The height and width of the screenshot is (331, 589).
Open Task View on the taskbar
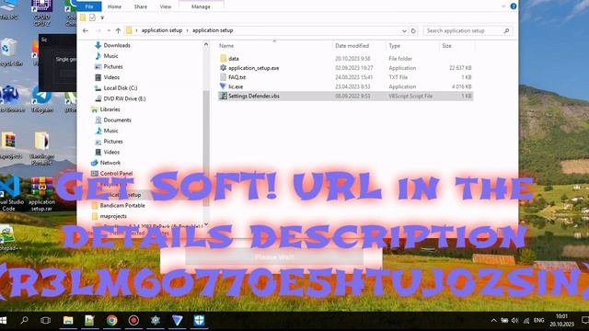(45, 321)
